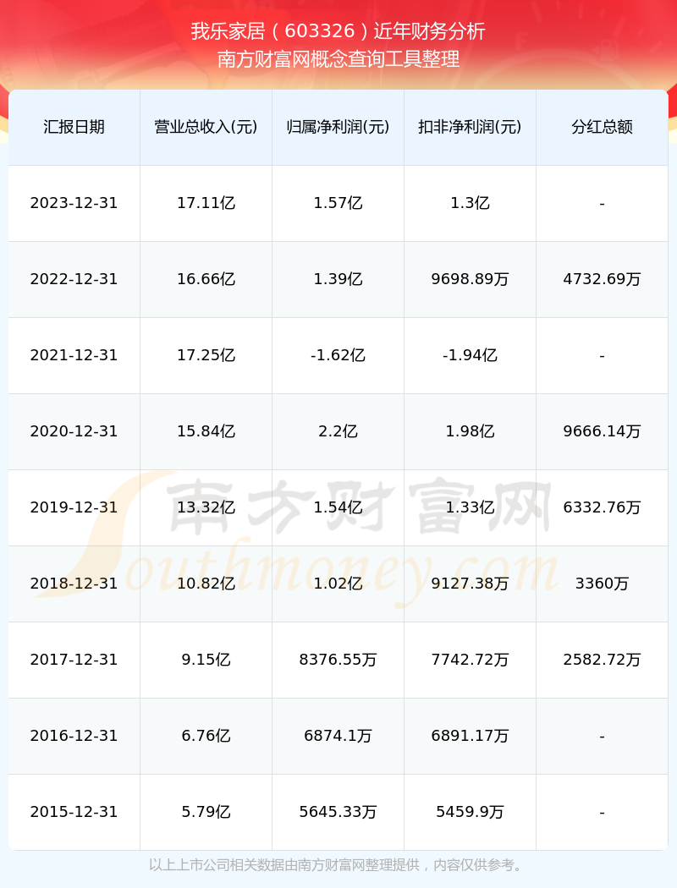Click revenue value 16.66亿
The image size is (677, 888).
click(x=206, y=279)
